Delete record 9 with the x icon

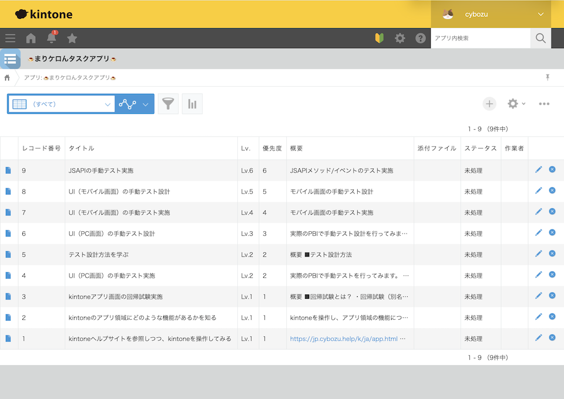(552, 169)
